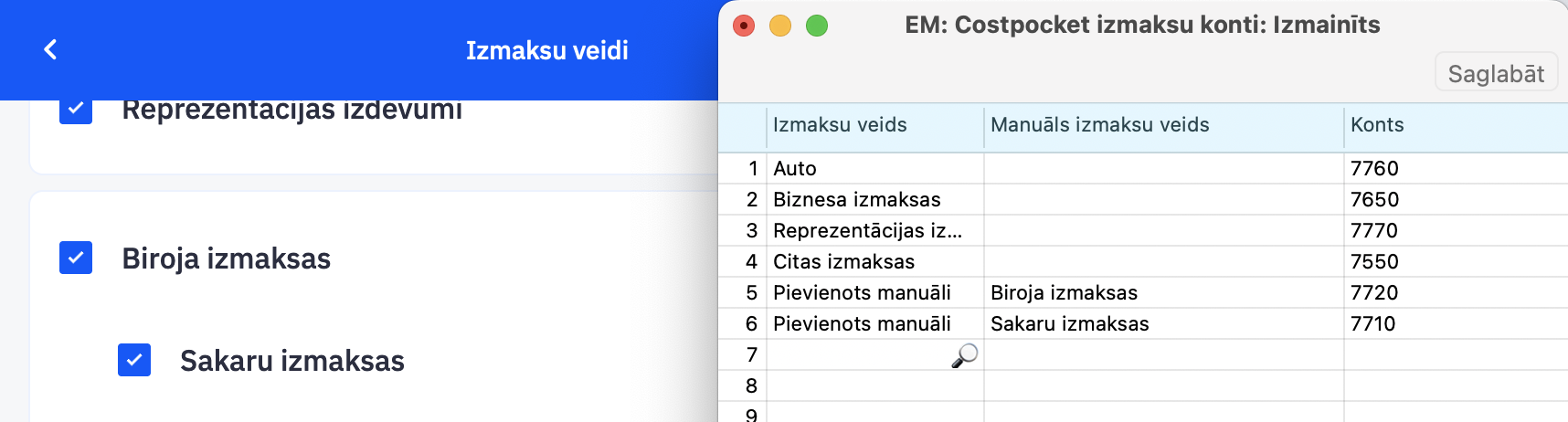Uncheck the Reprezentācijas izdevumi checkbox

pyautogui.click(x=76, y=110)
